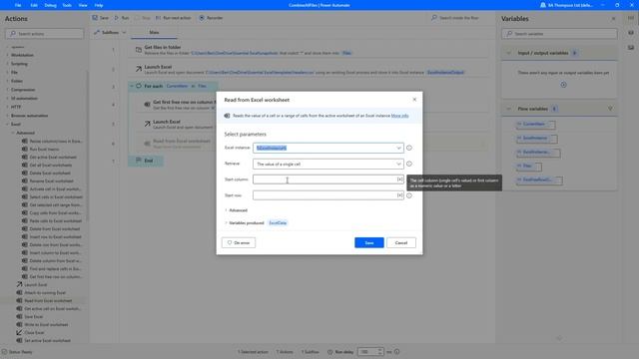This screenshot has width=639, height=359.
Task: Select the Close Excel action
Action: (x=34, y=332)
